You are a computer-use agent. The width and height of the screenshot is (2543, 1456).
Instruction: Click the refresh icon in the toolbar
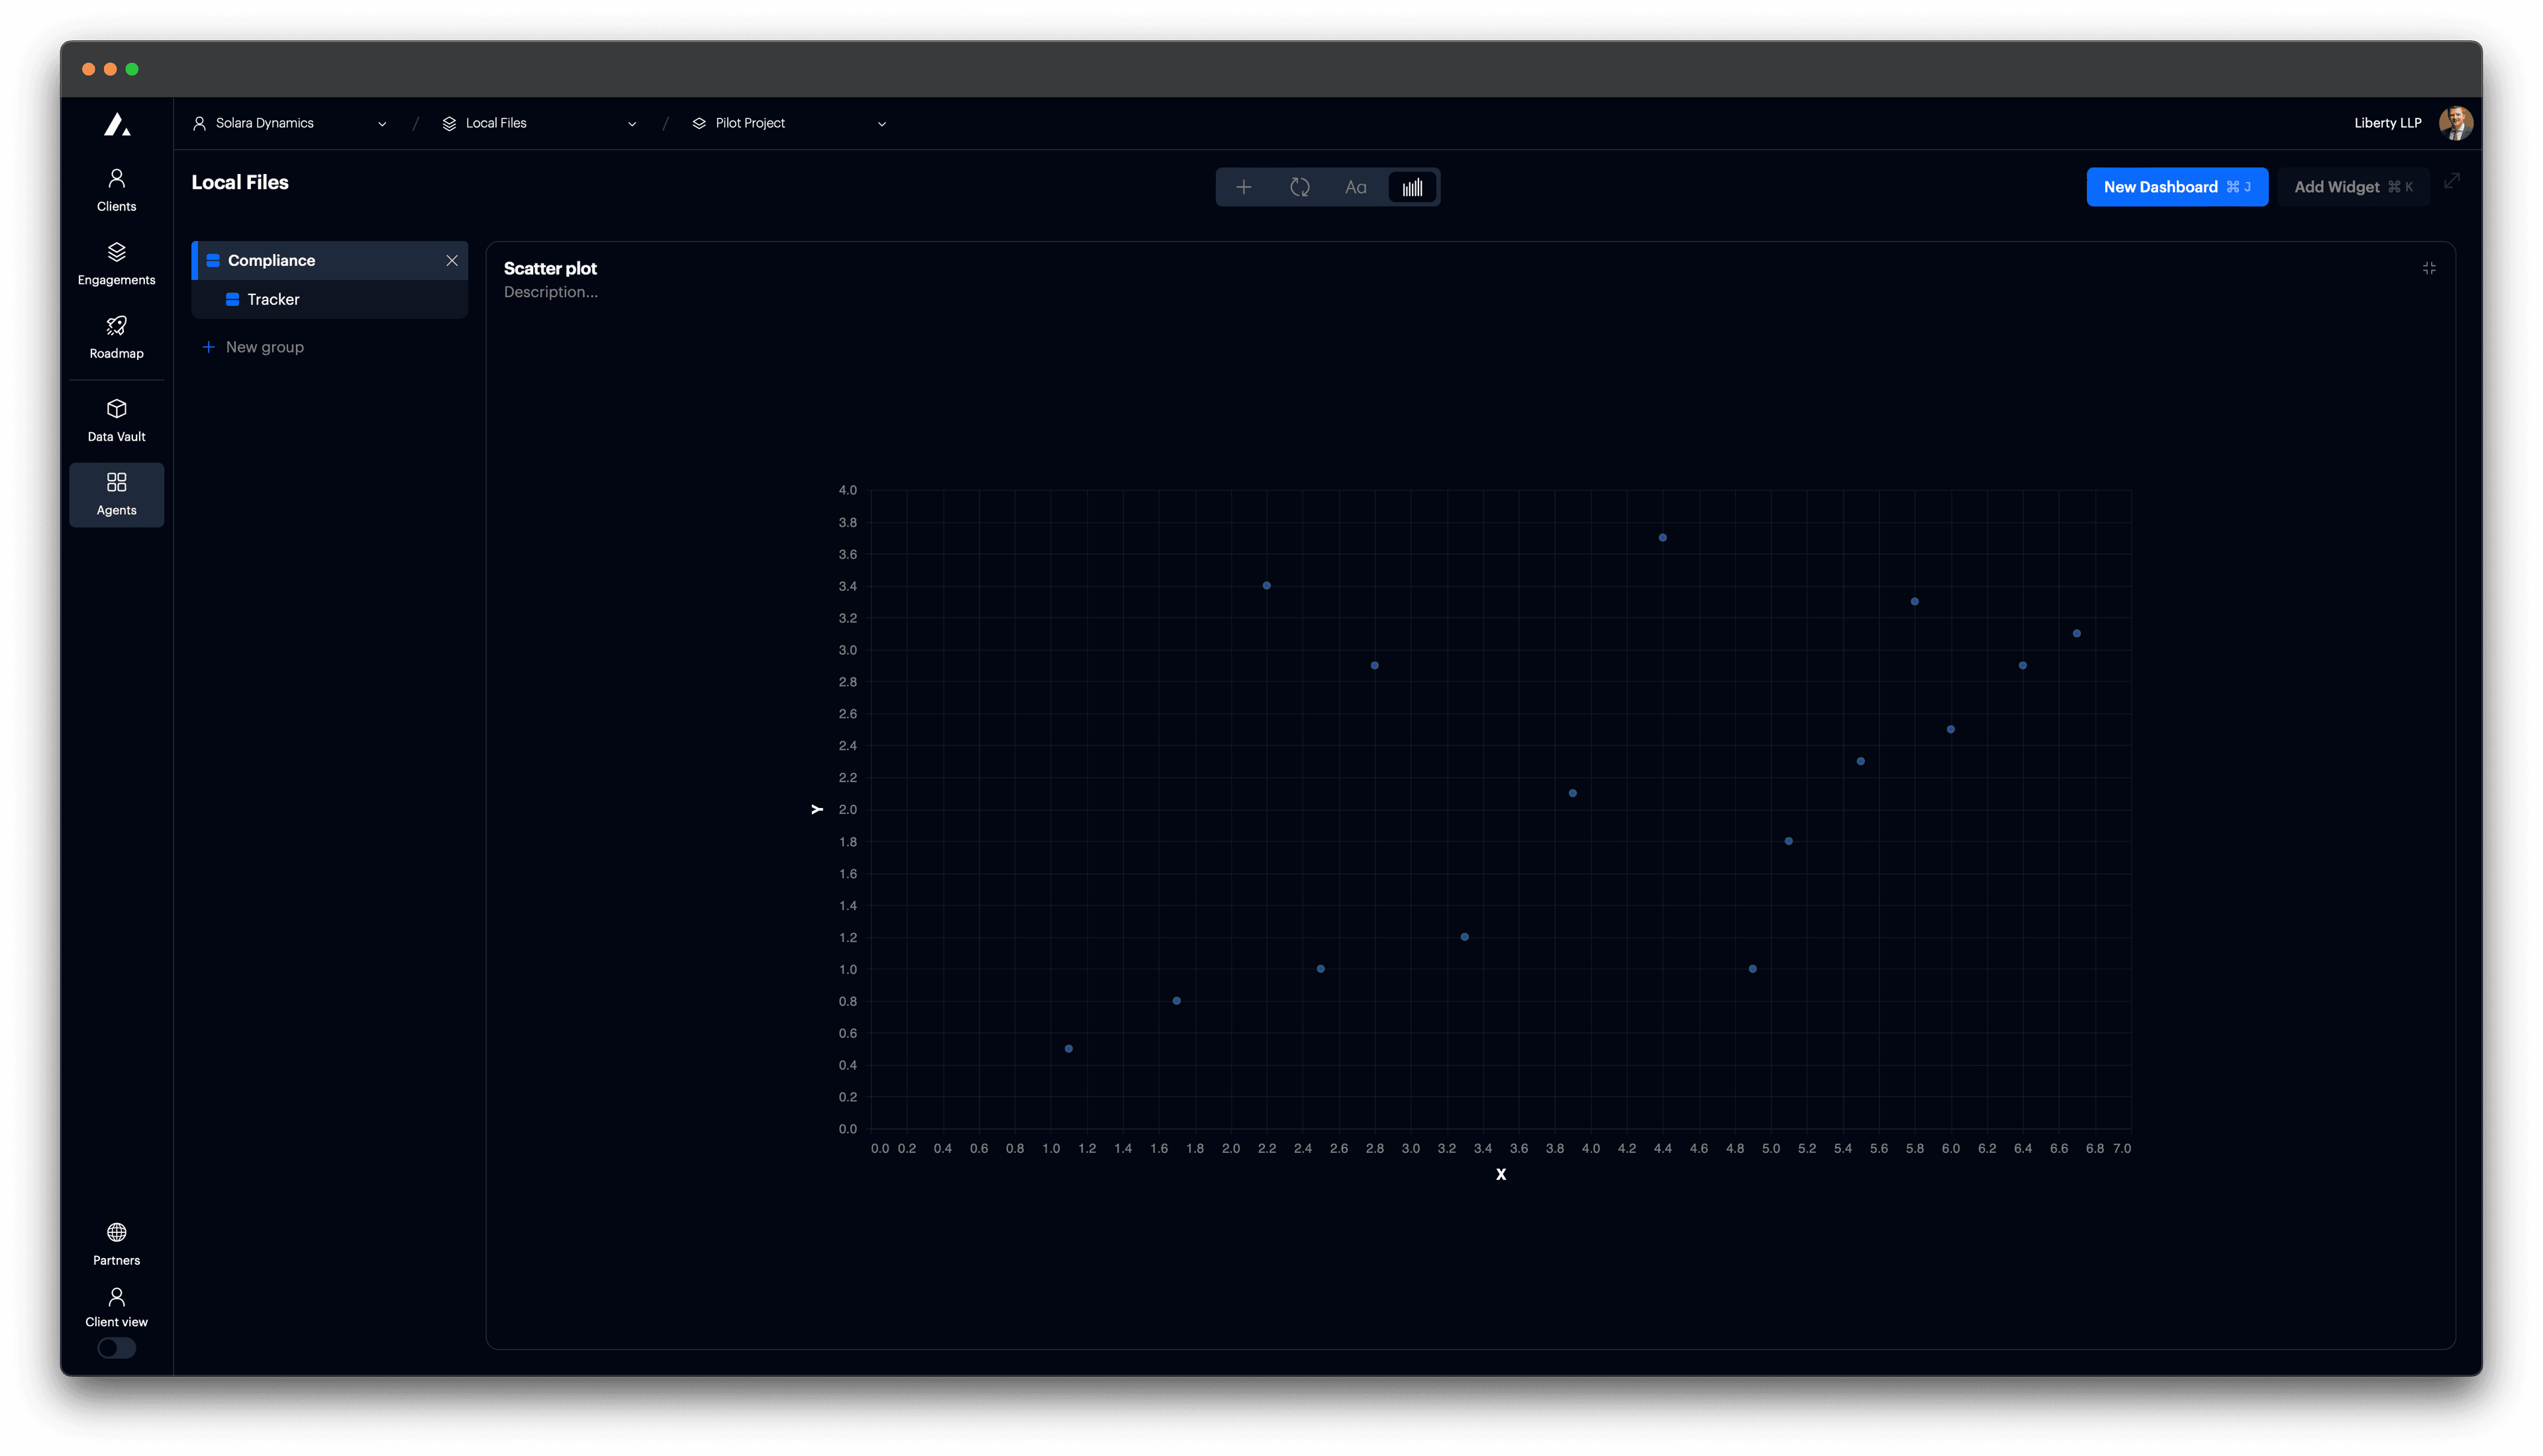(1299, 186)
